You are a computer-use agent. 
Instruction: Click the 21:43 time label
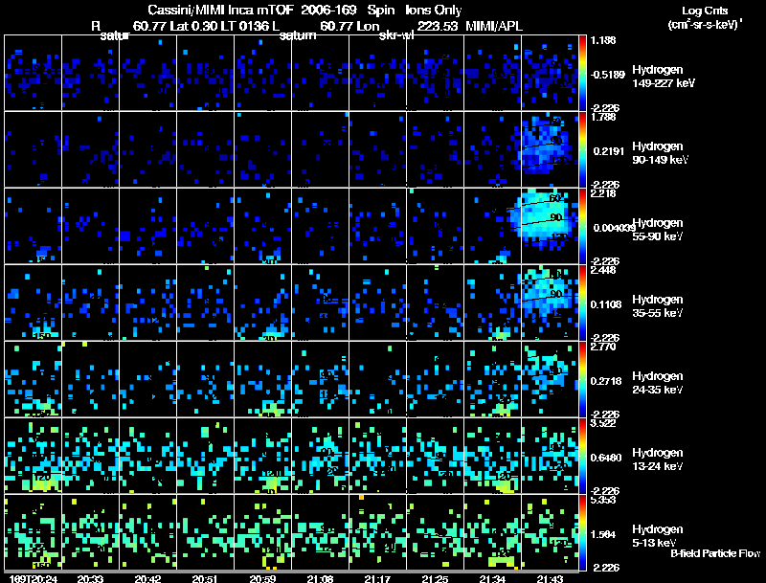click(x=549, y=578)
